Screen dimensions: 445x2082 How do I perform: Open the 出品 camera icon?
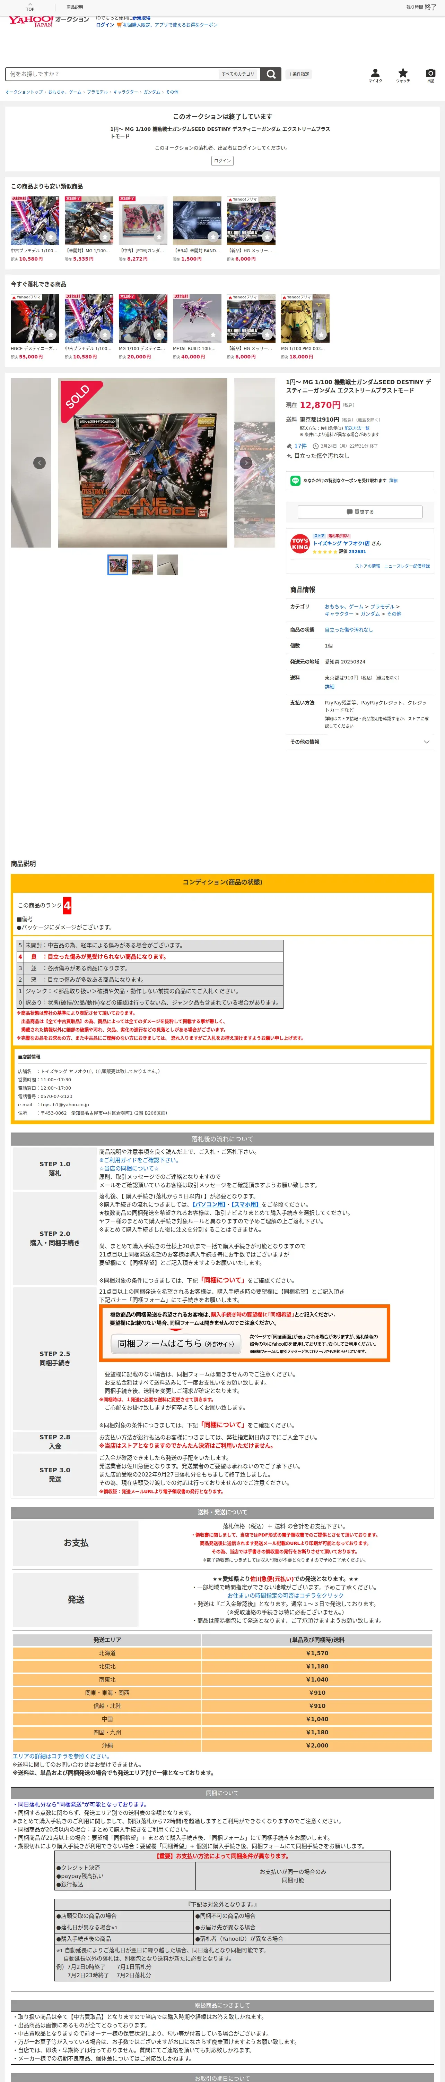pos(430,75)
